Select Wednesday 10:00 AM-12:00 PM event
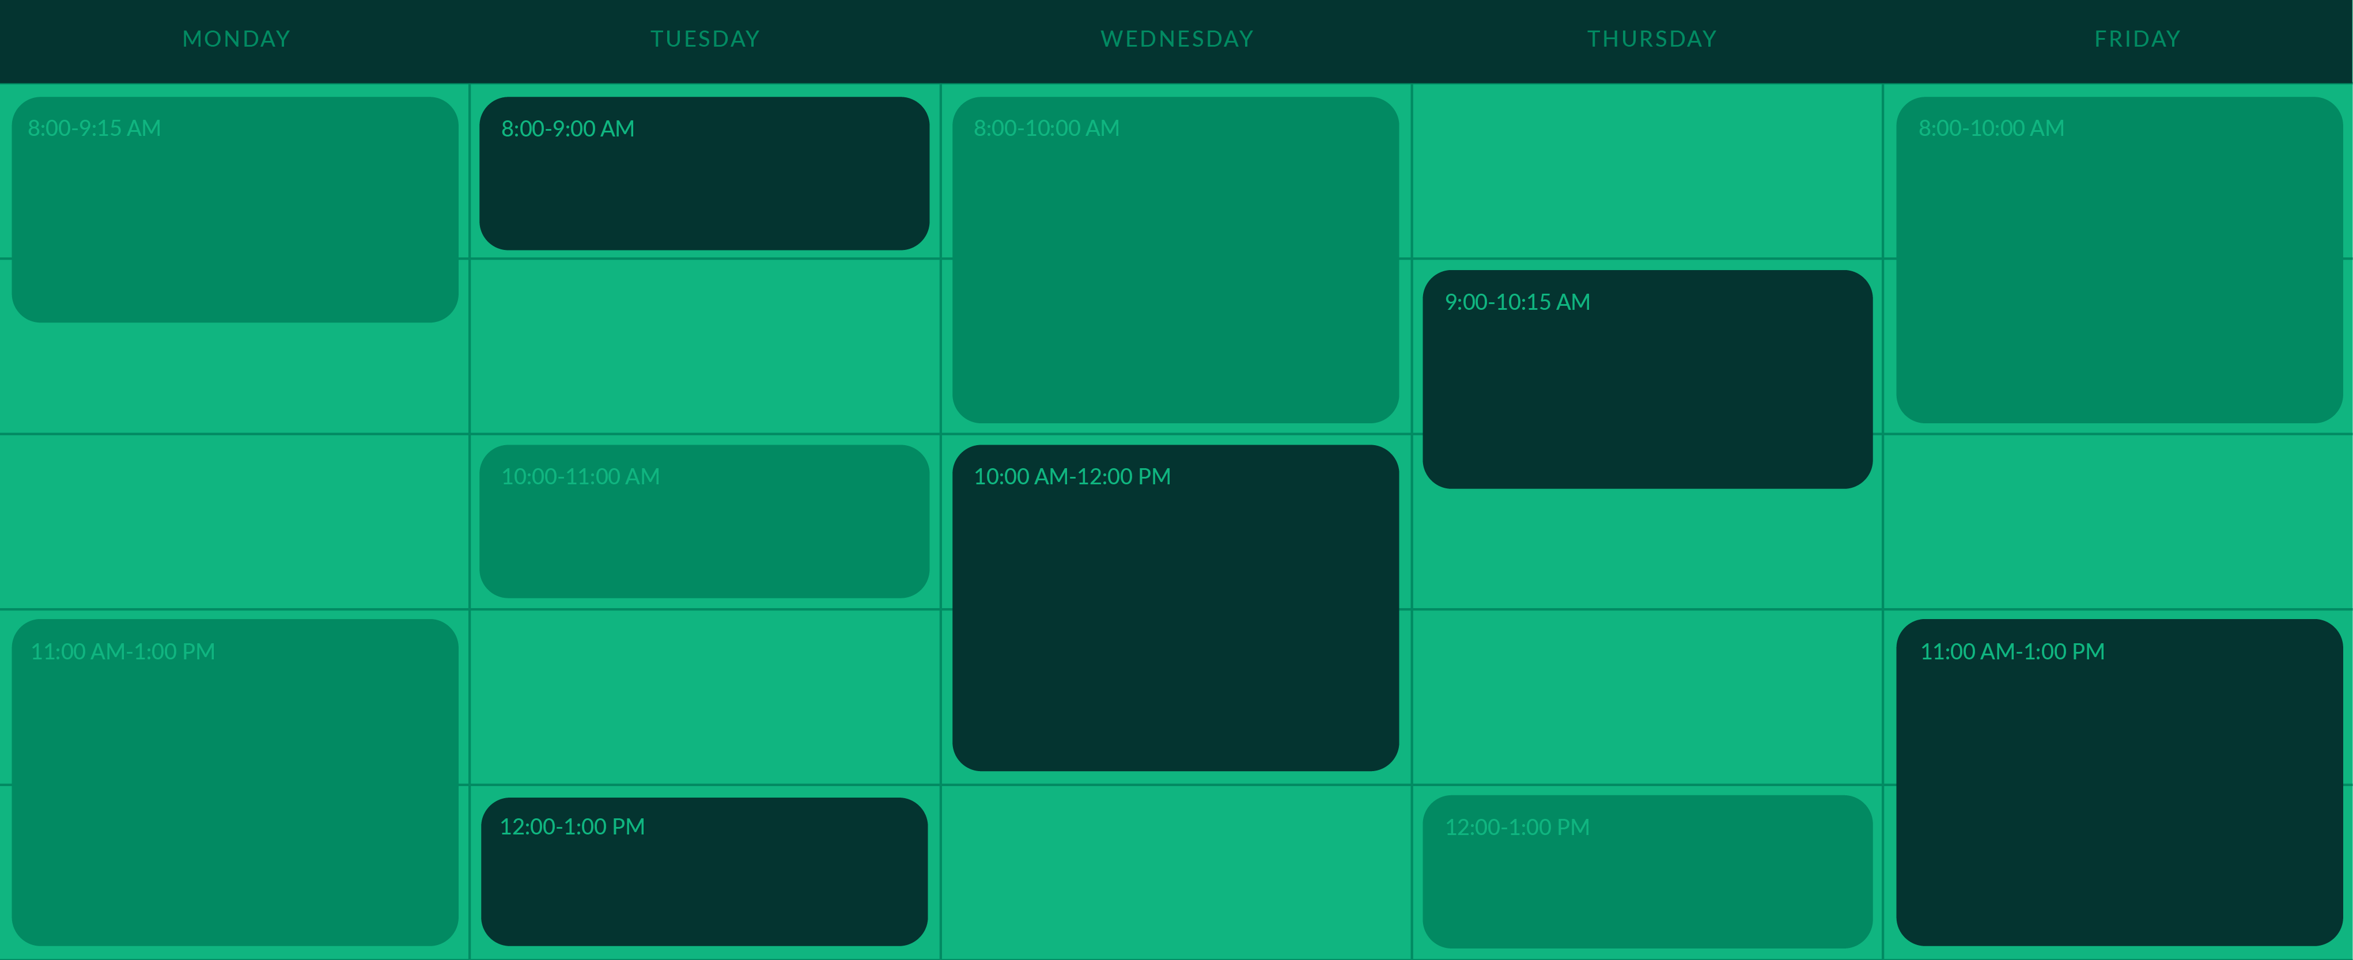2353x960 pixels. pos(1175,608)
